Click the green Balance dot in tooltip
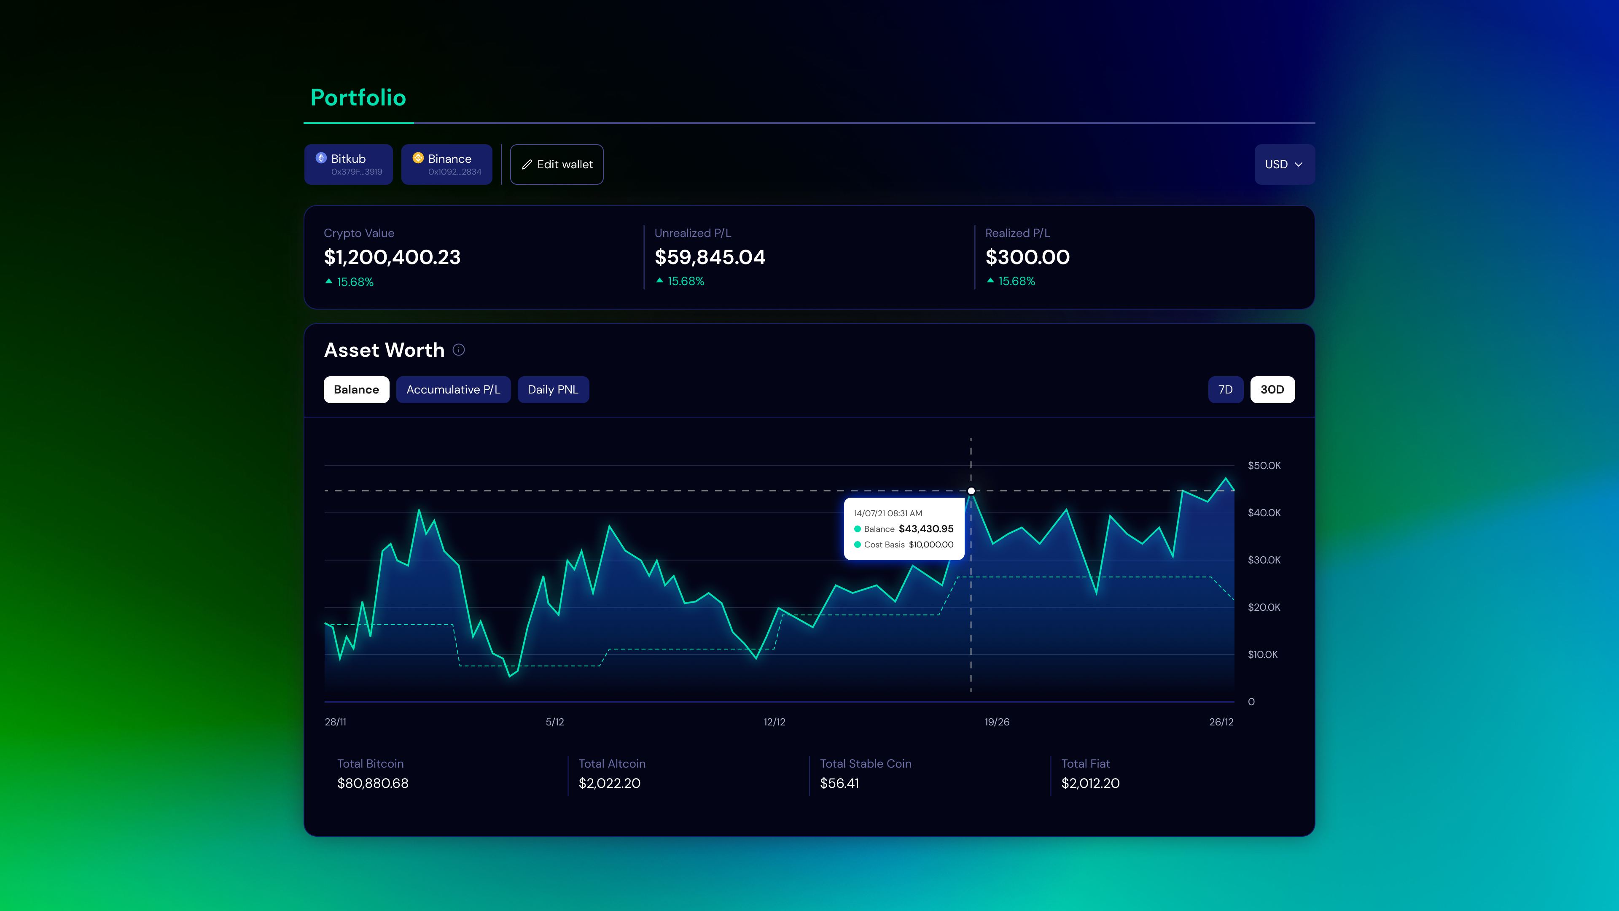 (857, 529)
